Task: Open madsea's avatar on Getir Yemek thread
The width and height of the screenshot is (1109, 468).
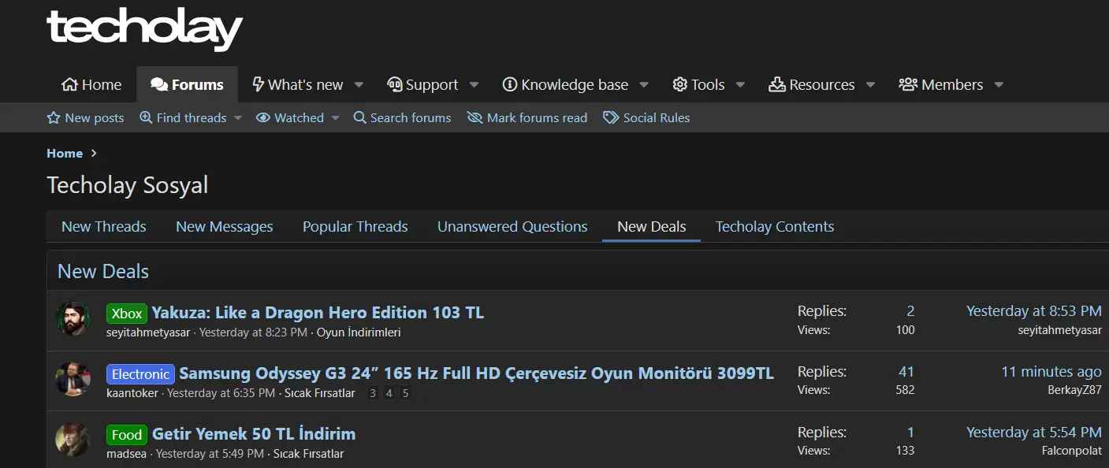Action: (x=73, y=440)
